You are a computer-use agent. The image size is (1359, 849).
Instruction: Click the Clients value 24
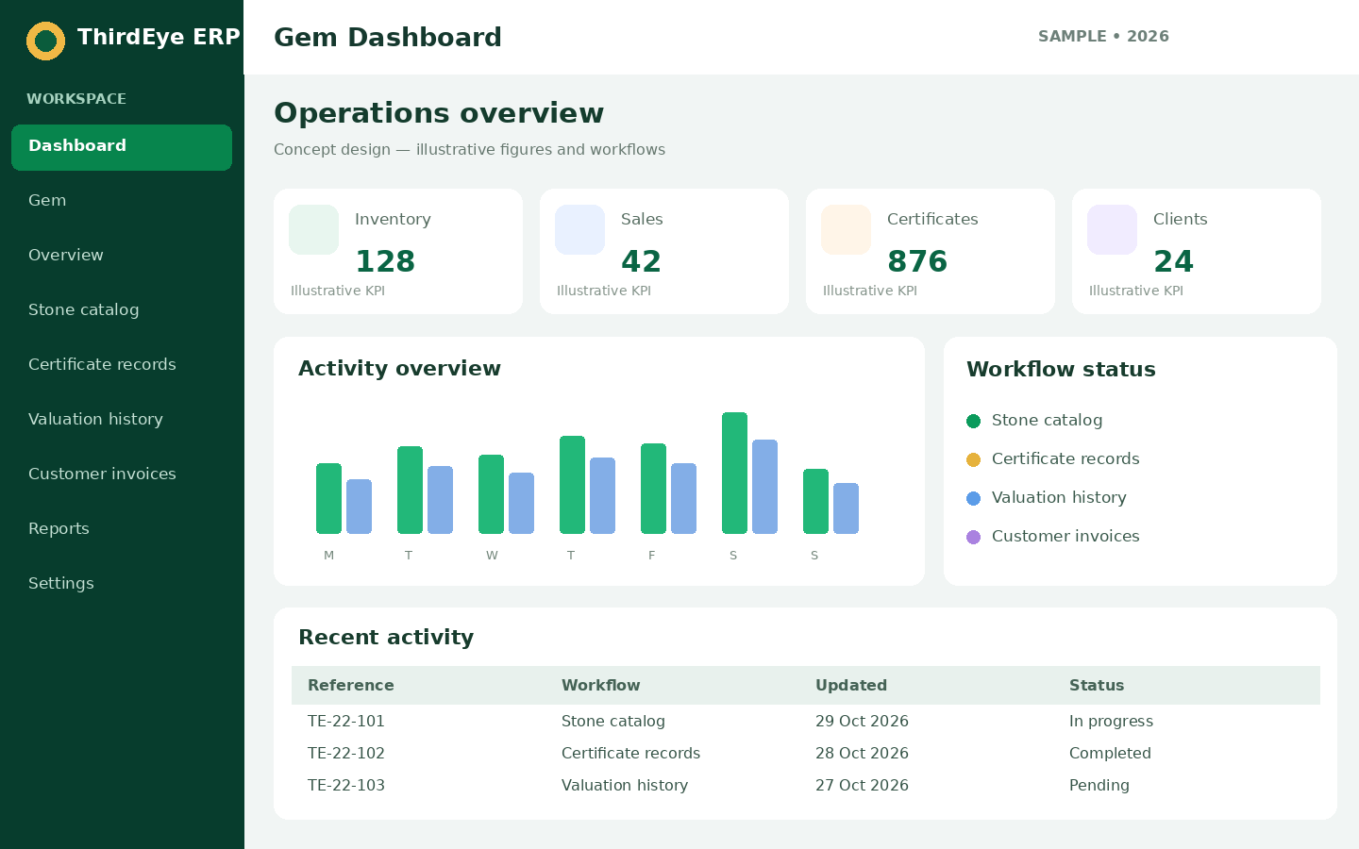1173,261
